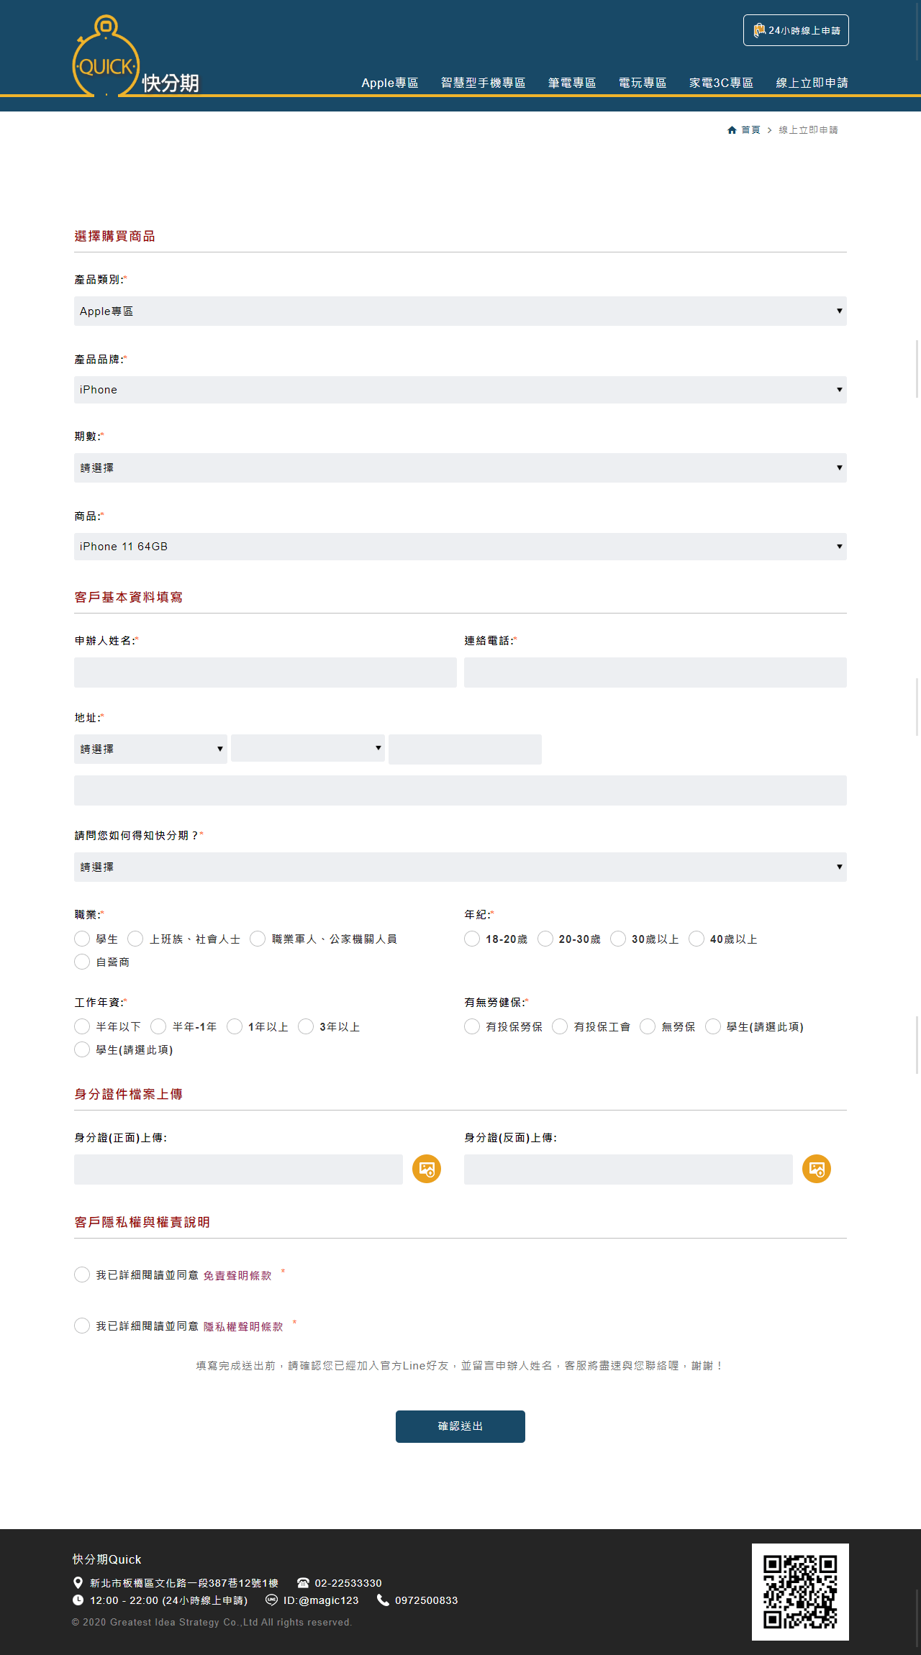Select 上班族、社會人士 occupation option

tap(135, 939)
